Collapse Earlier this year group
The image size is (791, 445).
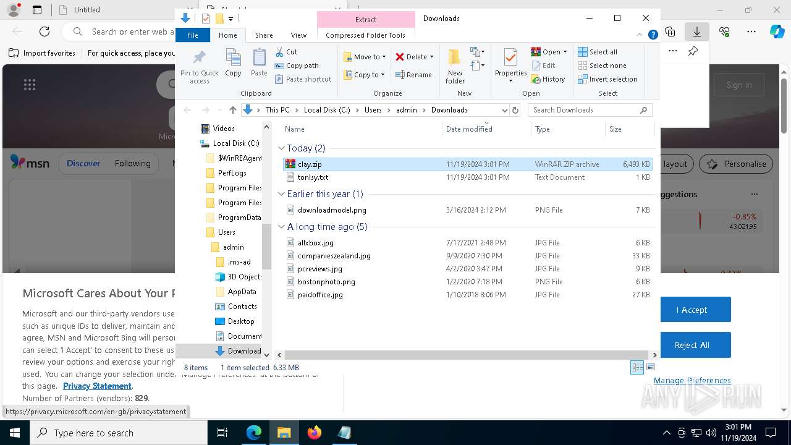pos(282,194)
